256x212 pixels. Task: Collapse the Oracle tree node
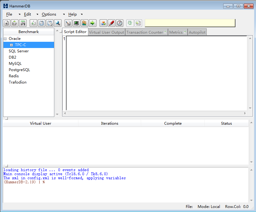[5, 39]
